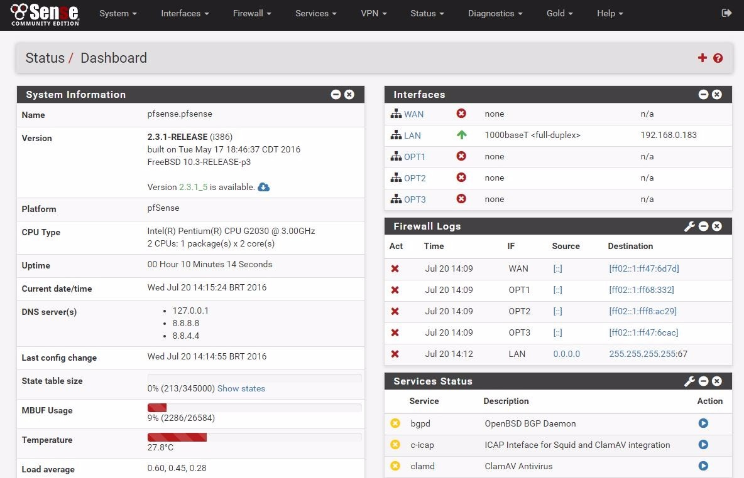Add a dashboard widget with plus icon
Image resolution: width=744 pixels, height=478 pixels.
point(703,58)
